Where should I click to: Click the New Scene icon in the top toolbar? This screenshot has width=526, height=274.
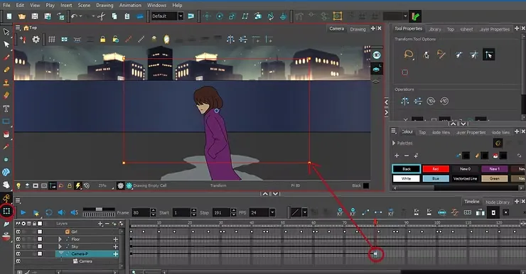coord(9,16)
